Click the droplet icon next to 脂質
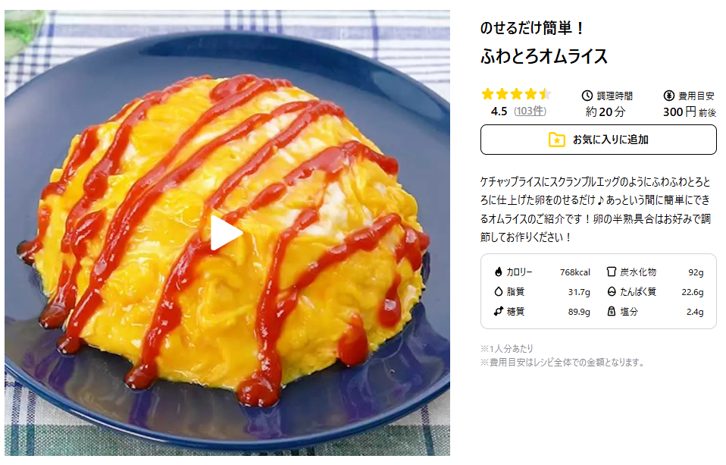 pos(498,291)
